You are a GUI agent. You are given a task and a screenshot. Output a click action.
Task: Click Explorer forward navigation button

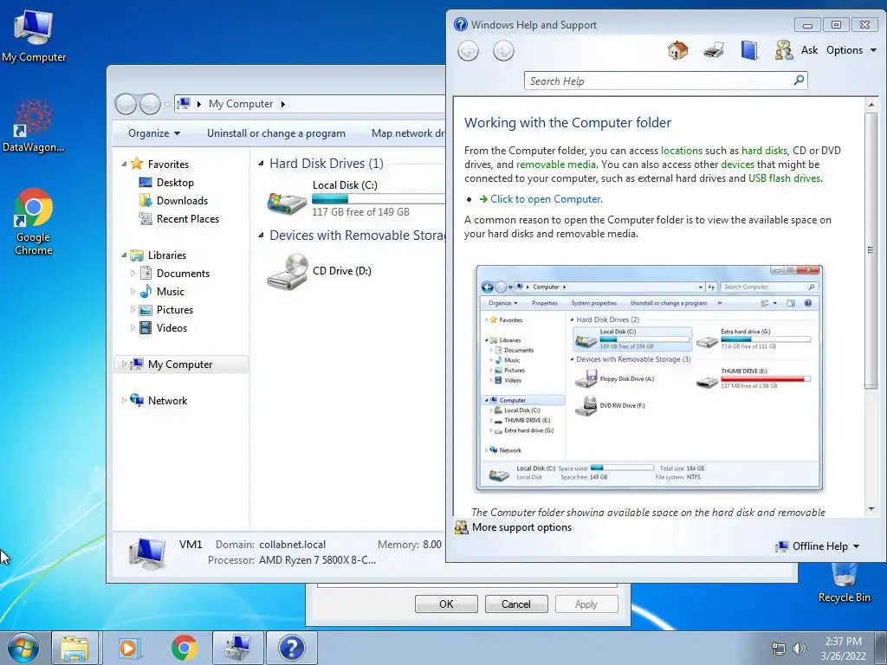(150, 104)
